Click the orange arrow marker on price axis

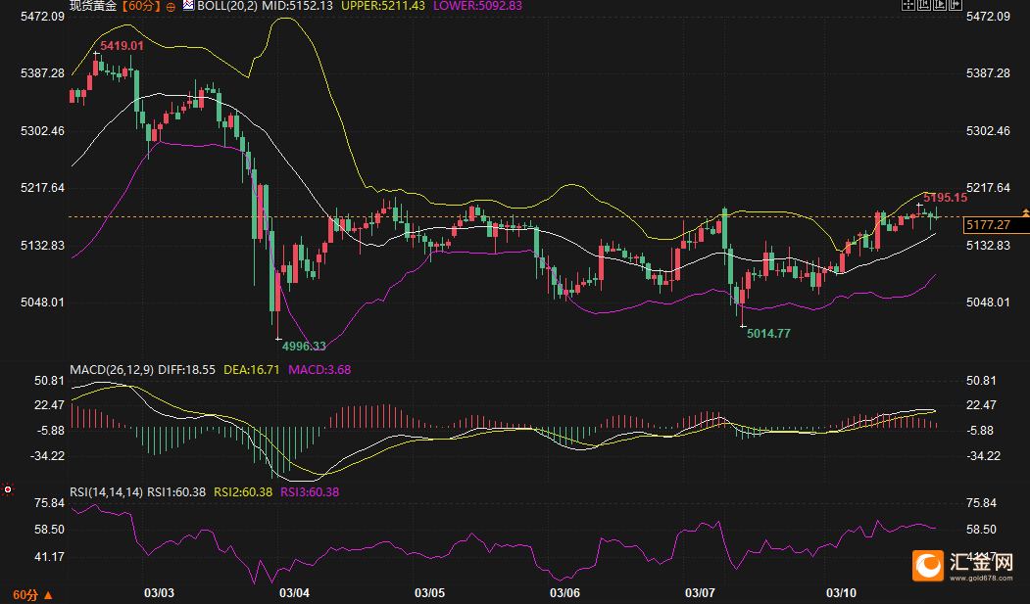click(1025, 212)
